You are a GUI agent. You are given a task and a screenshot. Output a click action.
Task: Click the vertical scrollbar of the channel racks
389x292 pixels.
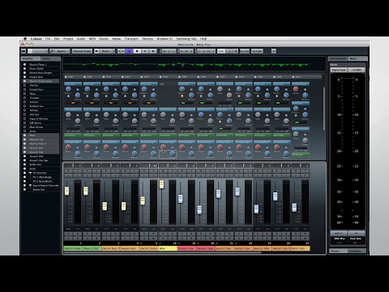[x=324, y=108]
